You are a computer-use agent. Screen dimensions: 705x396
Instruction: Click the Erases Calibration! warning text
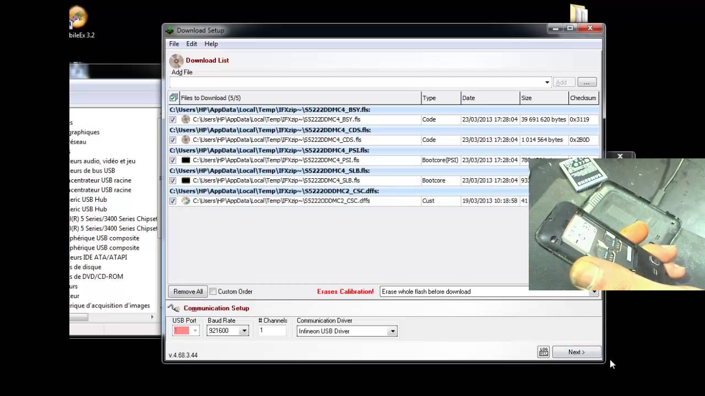(x=345, y=291)
